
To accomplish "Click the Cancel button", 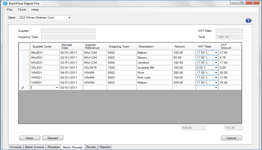I will click(231, 138).
